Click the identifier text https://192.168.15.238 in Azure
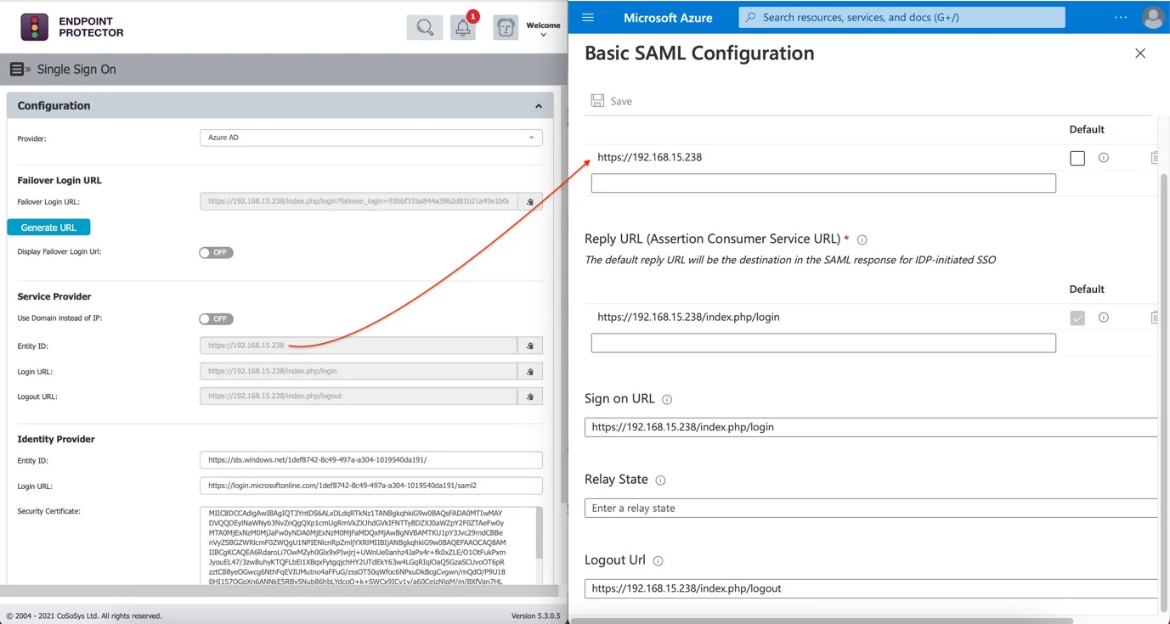1170x624 pixels. 649,158
